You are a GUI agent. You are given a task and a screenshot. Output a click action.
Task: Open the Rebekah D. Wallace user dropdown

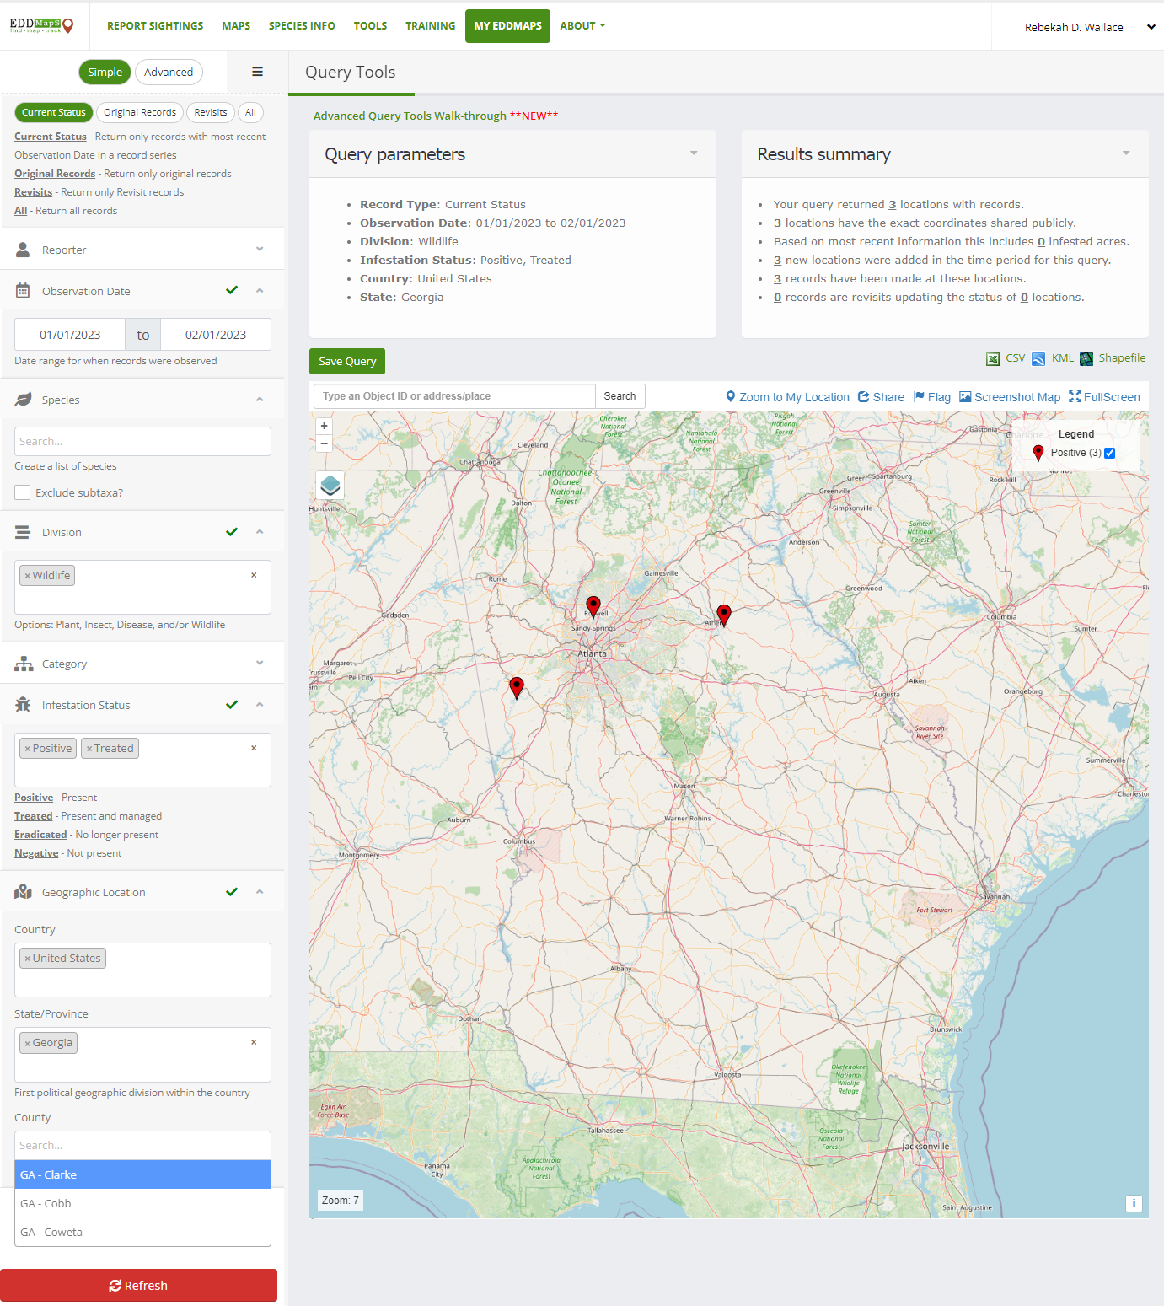pyautogui.click(x=1089, y=27)
